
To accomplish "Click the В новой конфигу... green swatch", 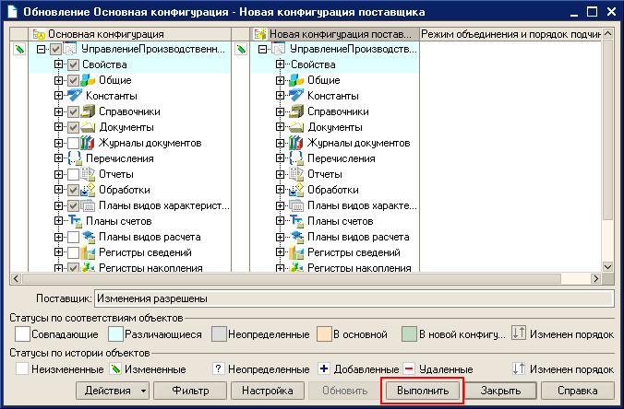I will click(409, 334).
